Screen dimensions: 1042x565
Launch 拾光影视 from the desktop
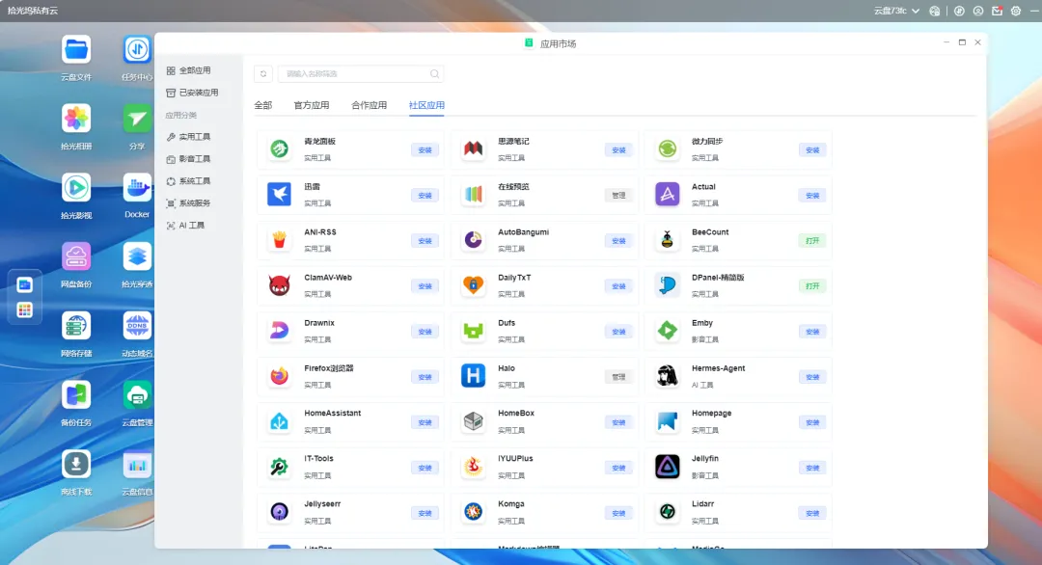pyautogui.click(x=76, y=188)
